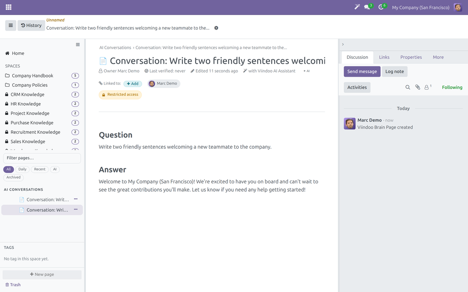
Task: Open the Activities button
Action: 357,87
